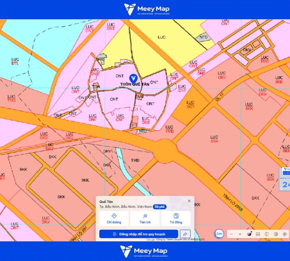
Task: Open Tiện ích utilities
Action: 145,219
